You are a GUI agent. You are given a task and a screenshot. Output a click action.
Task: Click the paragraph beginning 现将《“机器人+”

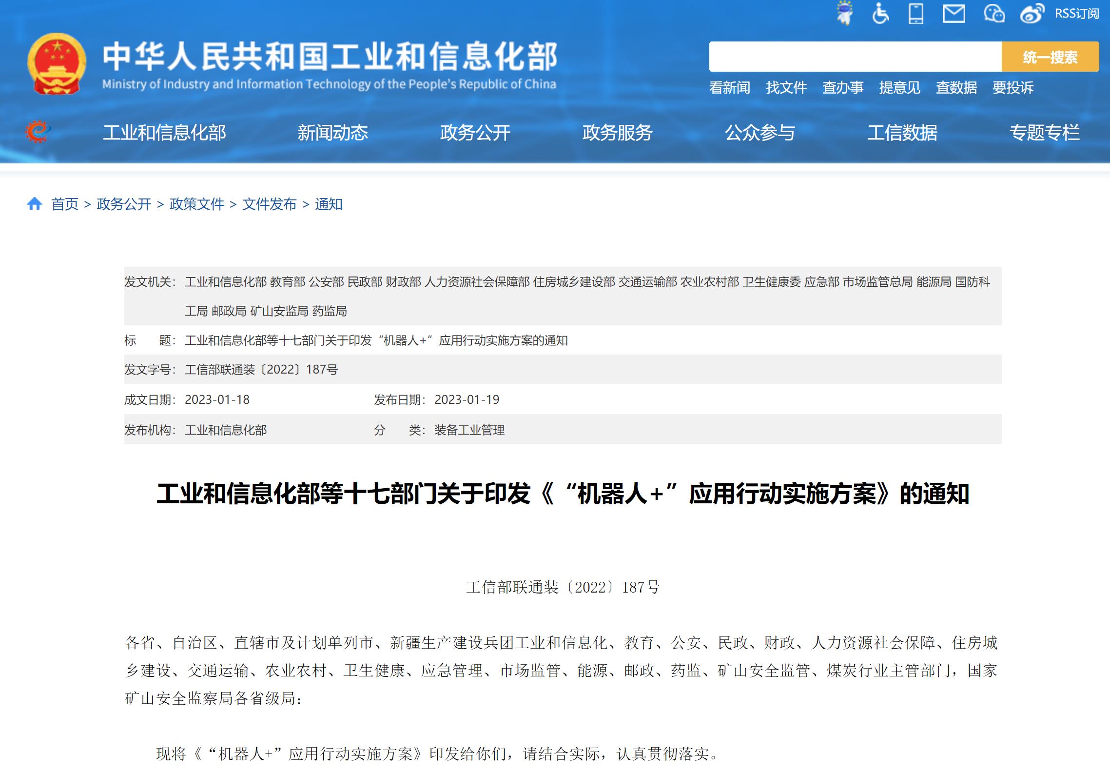(x=438, y=753)
